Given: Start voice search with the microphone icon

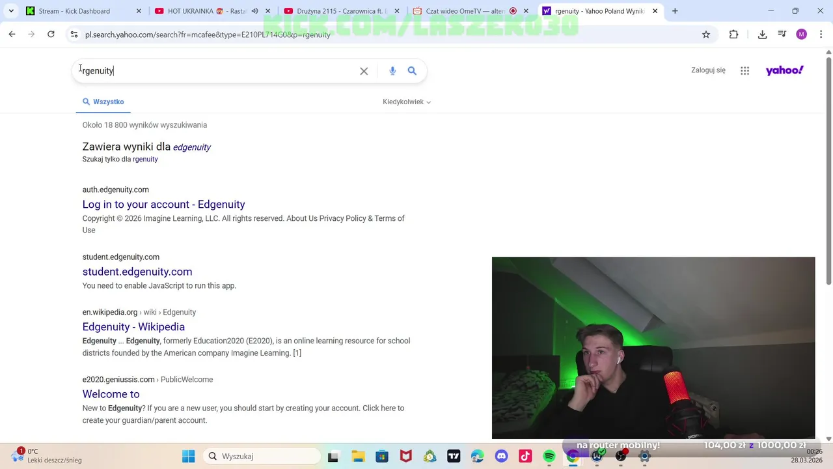Looking at the screenshot, I should tap(392, 71).
